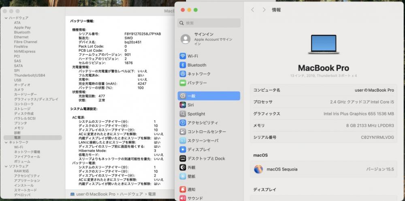This screenshot has height=201, width=405.
Task: Select the Siri icon in sidebar
Action: pos(183,105)
